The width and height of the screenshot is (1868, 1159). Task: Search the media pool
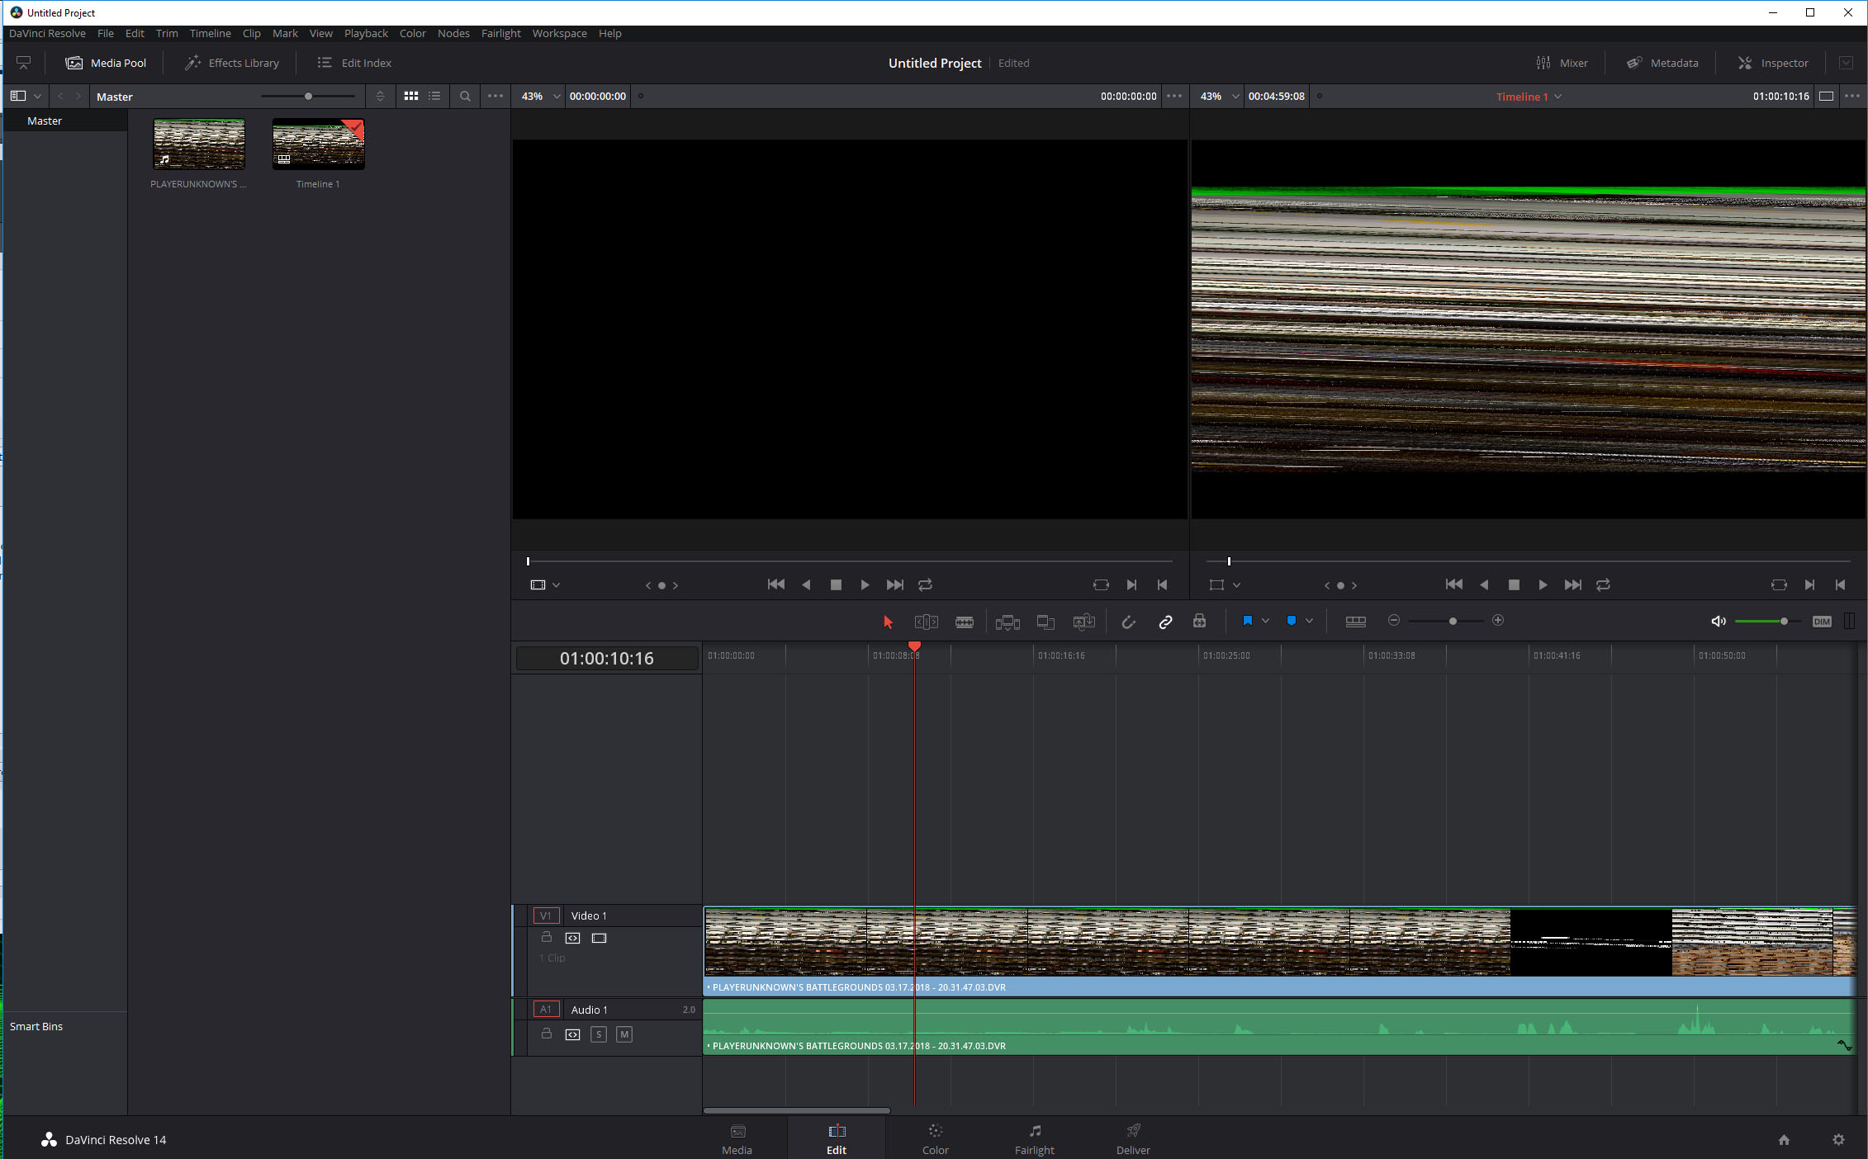tap(465, 96)
